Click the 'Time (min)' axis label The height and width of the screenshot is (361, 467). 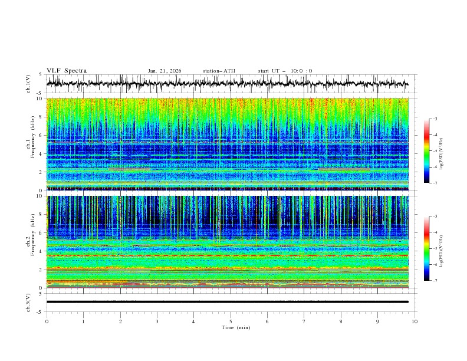click(x=236, y=327)
